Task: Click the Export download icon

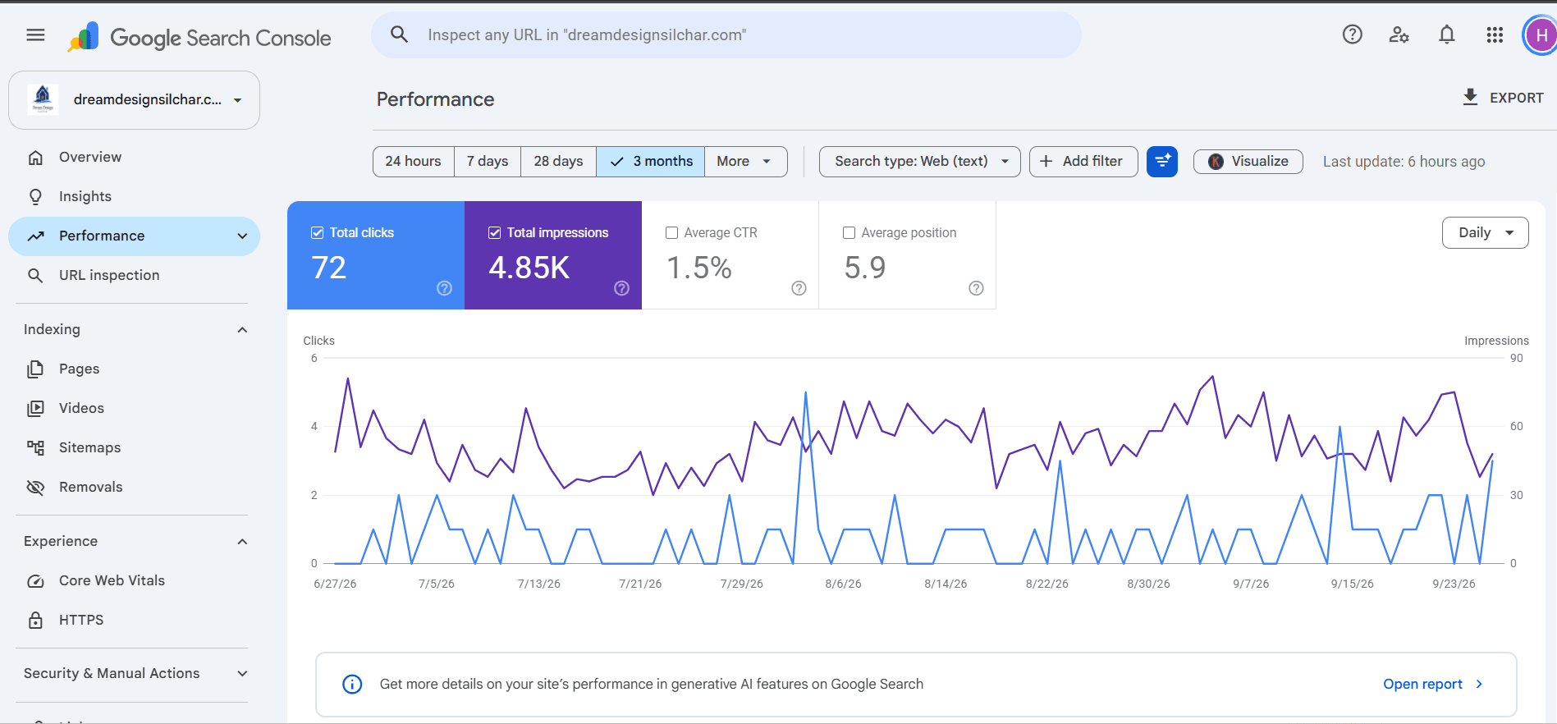Action: click(1470, 98)
